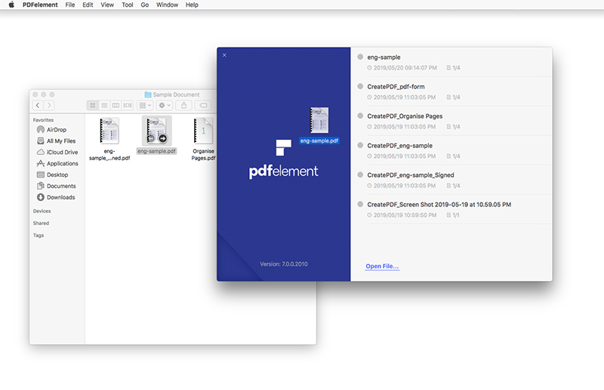Click the Tags heading in Finder sidebar
The height and width of the screenshot is (390, 604).
click(x=39, y=235)
